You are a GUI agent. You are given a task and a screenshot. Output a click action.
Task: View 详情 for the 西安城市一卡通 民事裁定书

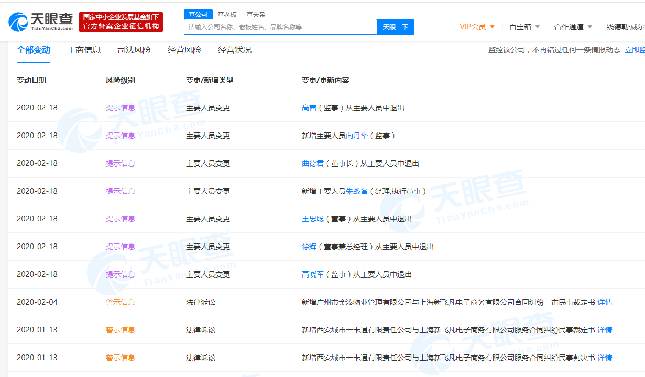(x=605, y=330)
